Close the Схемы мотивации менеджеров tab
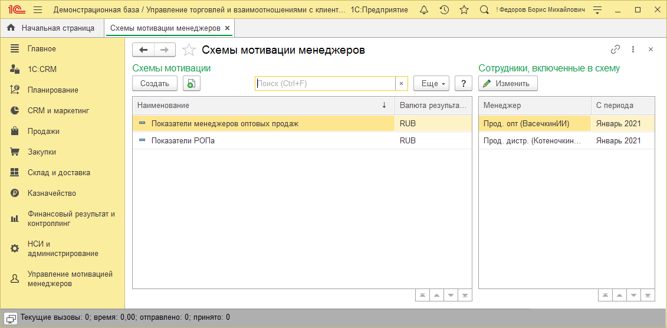667x328 pixels. click(227, 28)
